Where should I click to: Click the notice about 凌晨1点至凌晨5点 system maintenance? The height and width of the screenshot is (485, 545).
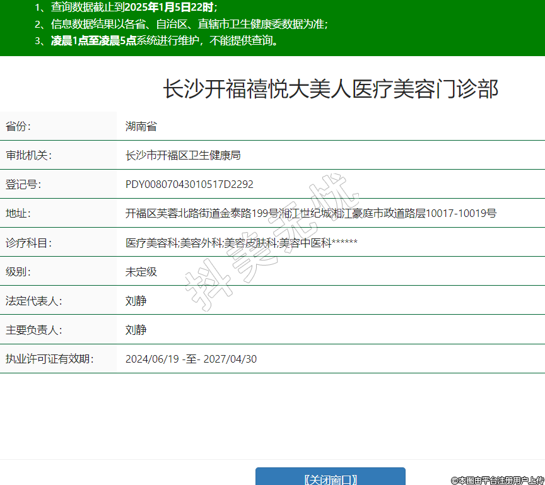point(164,41)
